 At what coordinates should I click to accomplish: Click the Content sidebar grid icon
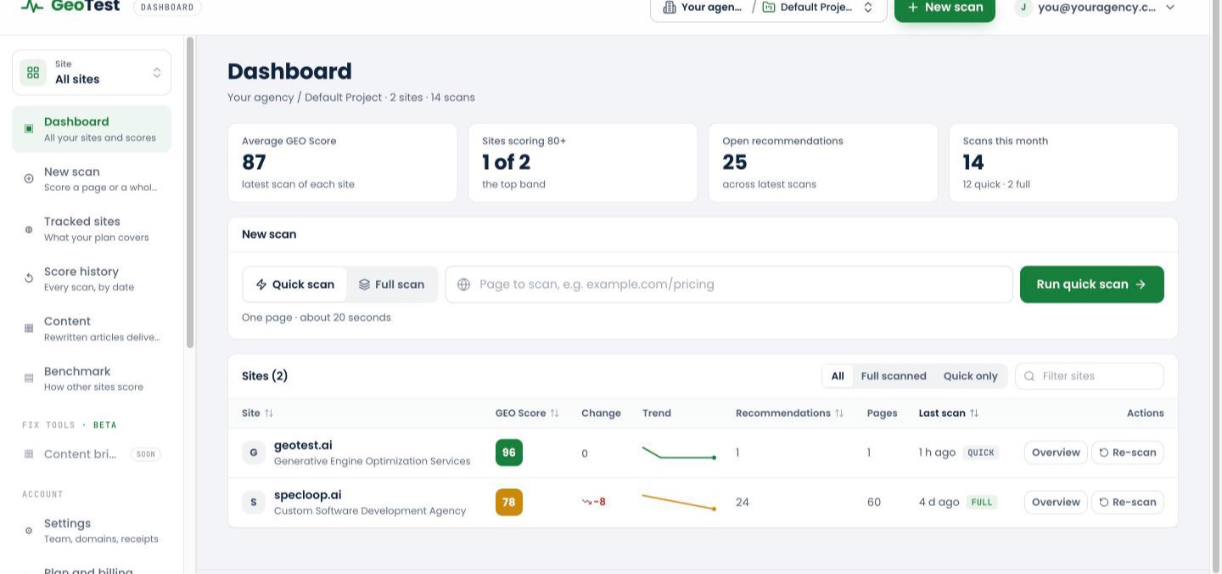(x=29, y=329)
